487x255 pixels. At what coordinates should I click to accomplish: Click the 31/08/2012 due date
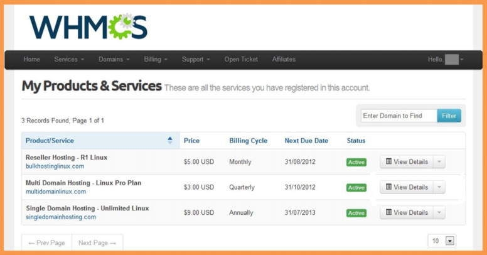pos(300,161)
